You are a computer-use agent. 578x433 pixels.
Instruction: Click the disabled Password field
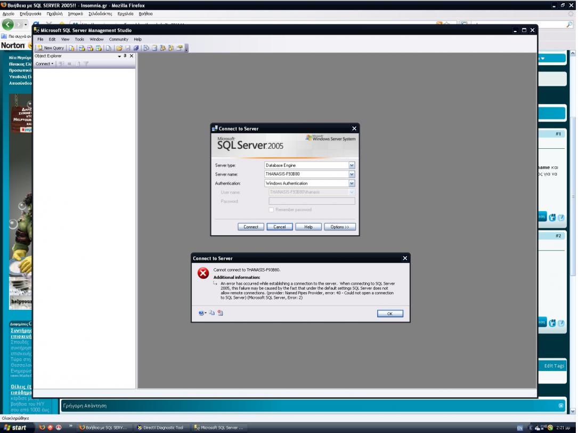click(x=312, y=201)
